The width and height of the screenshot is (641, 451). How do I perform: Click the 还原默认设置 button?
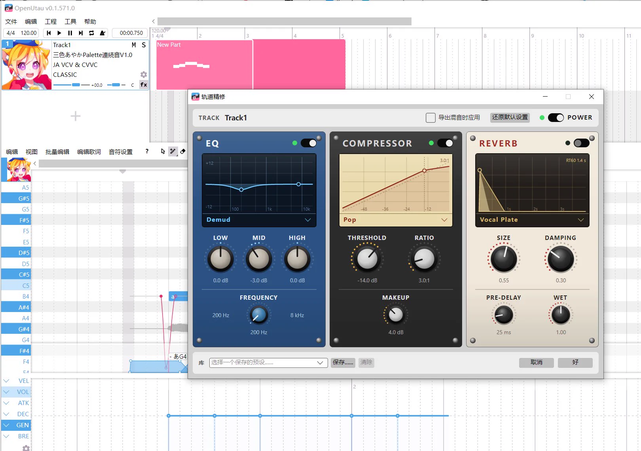tap(510, 118)
